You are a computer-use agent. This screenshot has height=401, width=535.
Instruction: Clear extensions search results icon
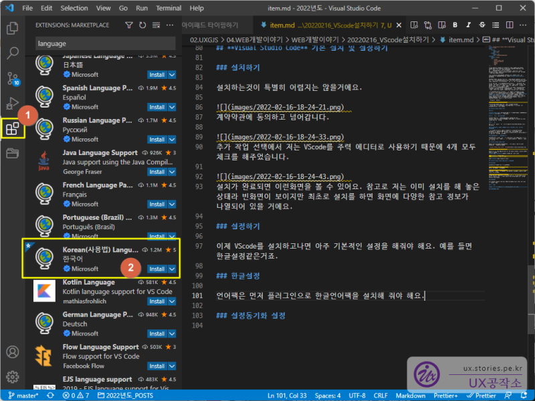pyautogui.click(x=156, y=25)
